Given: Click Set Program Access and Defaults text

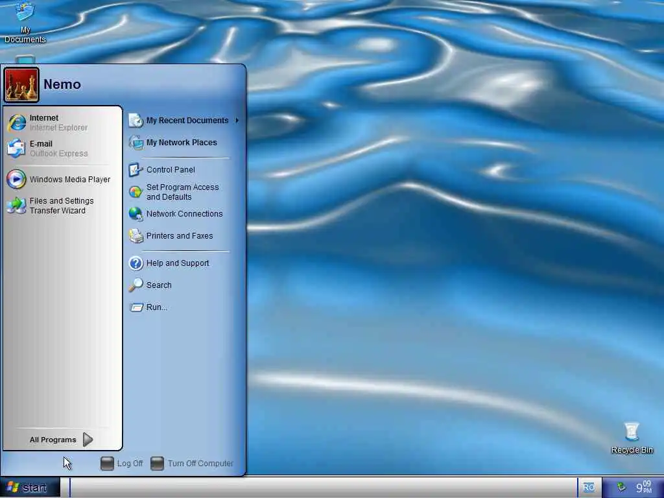Looking at the screenshot, I should (x=182, y=192).
